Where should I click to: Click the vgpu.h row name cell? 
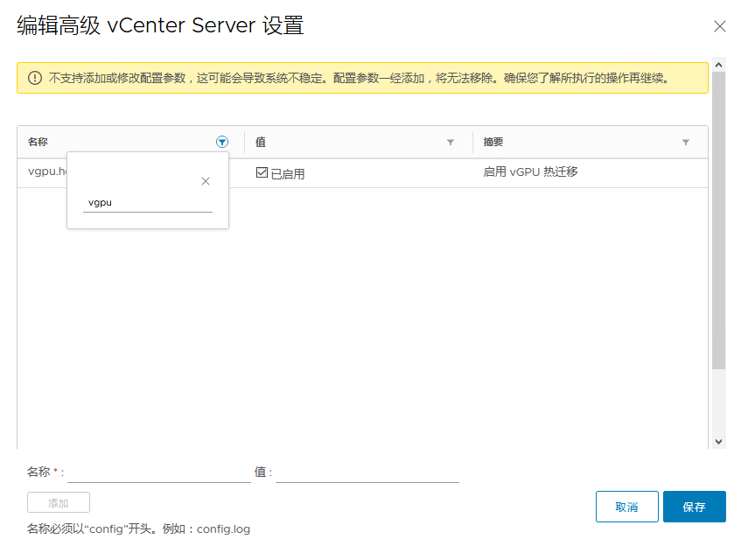click(x=46, y=172)
